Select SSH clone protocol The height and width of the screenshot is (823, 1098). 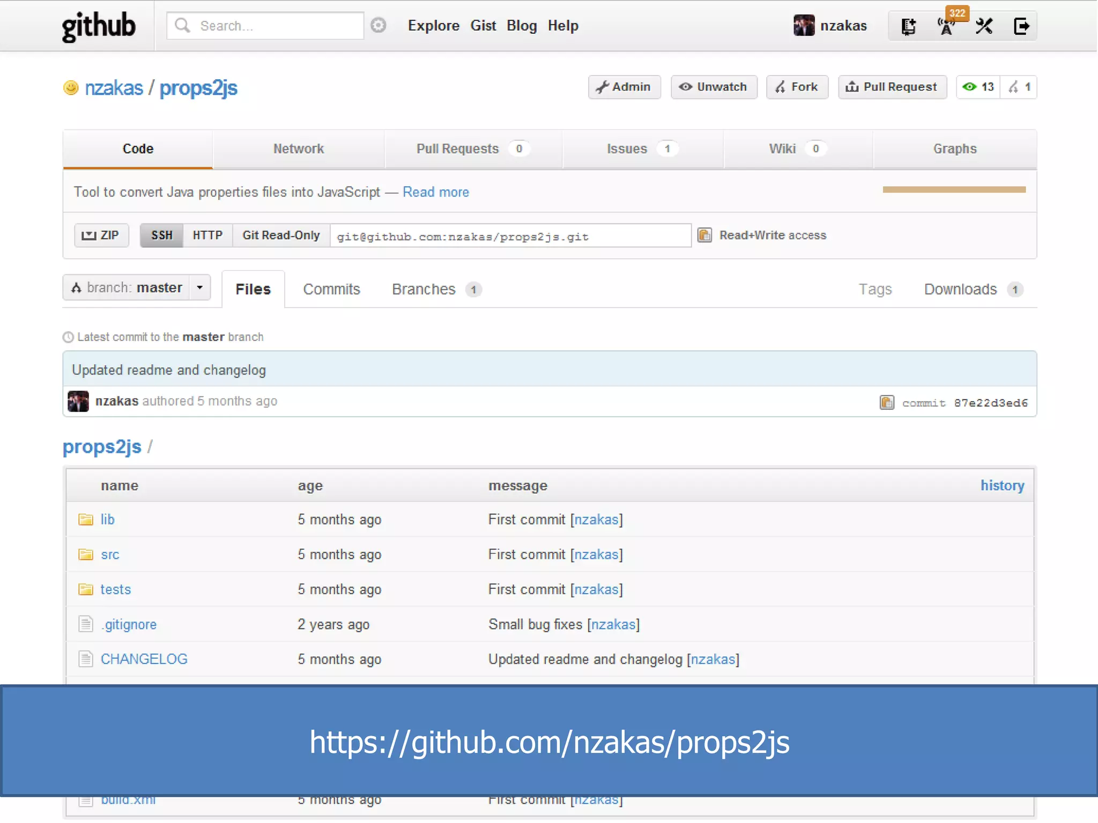[161, 235]
